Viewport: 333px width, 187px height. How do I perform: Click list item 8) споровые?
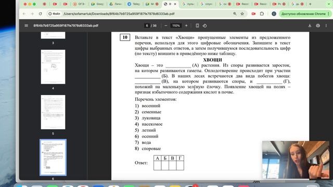click(x=148, y=149)
